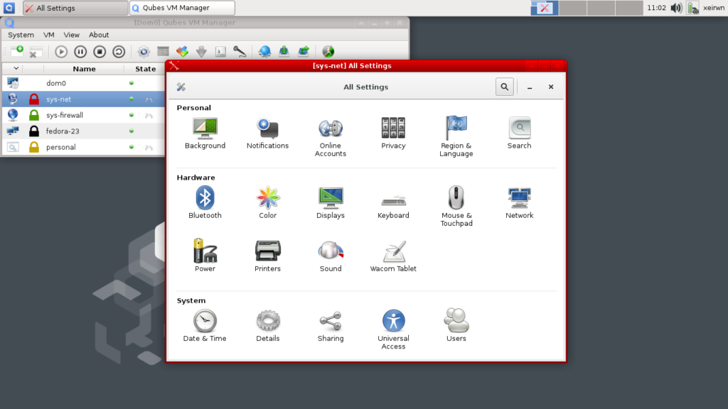This screenshot has height=409, width=728.
Task: Click Shutdown VM stop button in VM Manager
Action: coord(100,51)
